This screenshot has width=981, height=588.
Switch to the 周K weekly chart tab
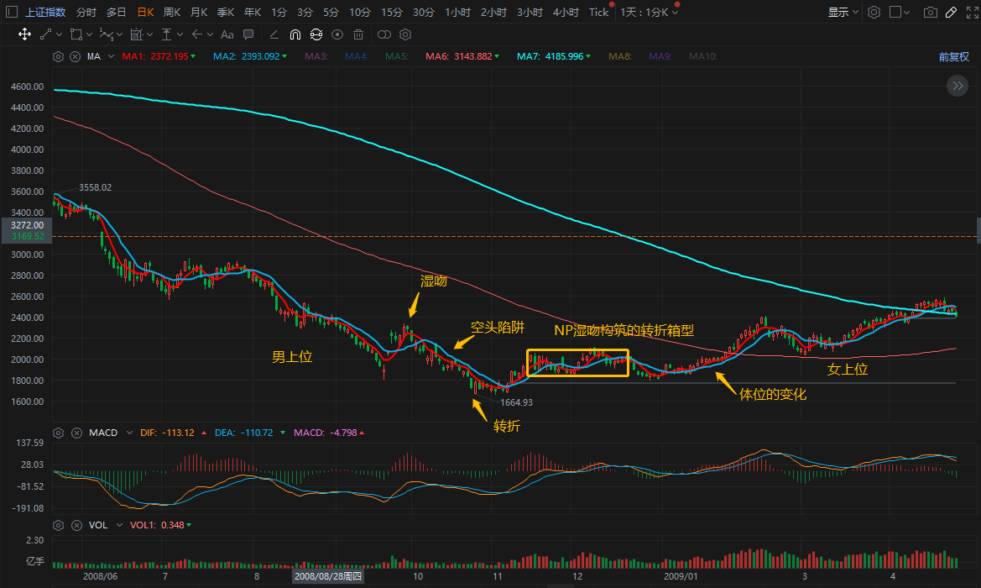click(x=172, y=13)
